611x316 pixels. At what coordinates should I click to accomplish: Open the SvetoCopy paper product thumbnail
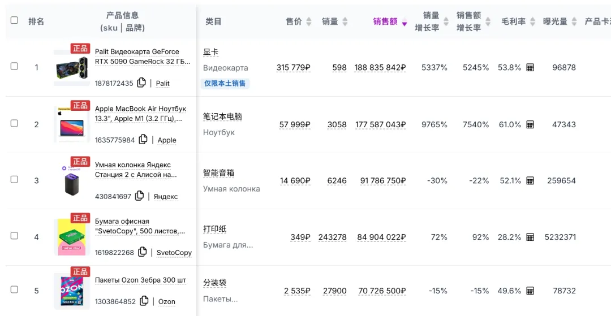click(x=72, y=237)
